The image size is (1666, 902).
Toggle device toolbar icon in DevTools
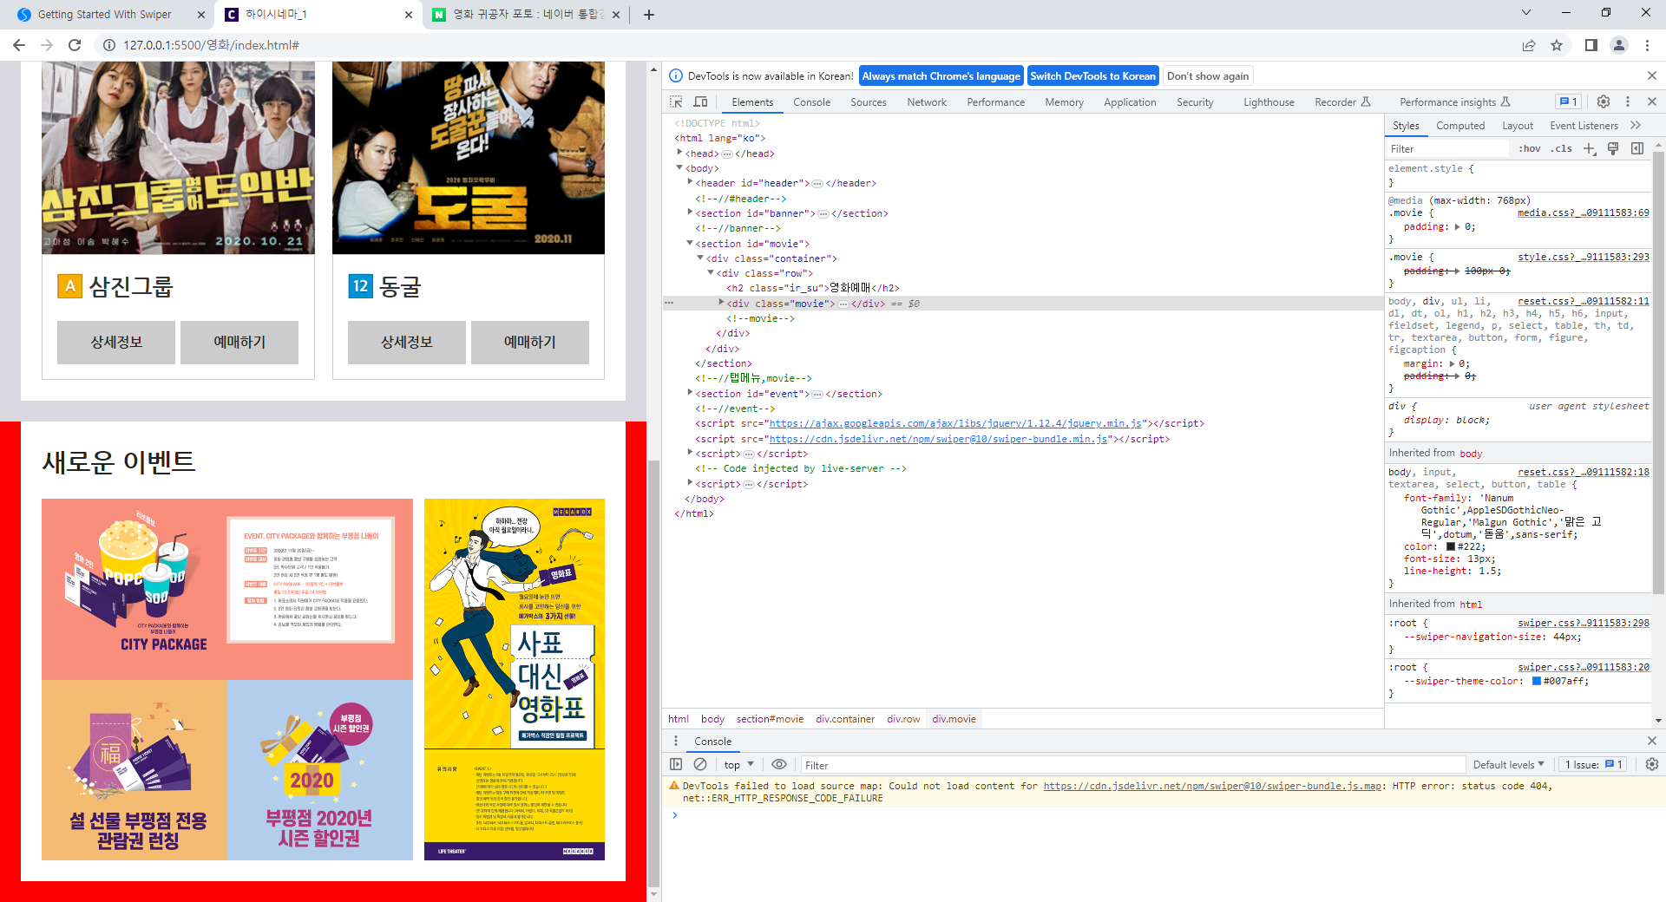coord(700,102)
